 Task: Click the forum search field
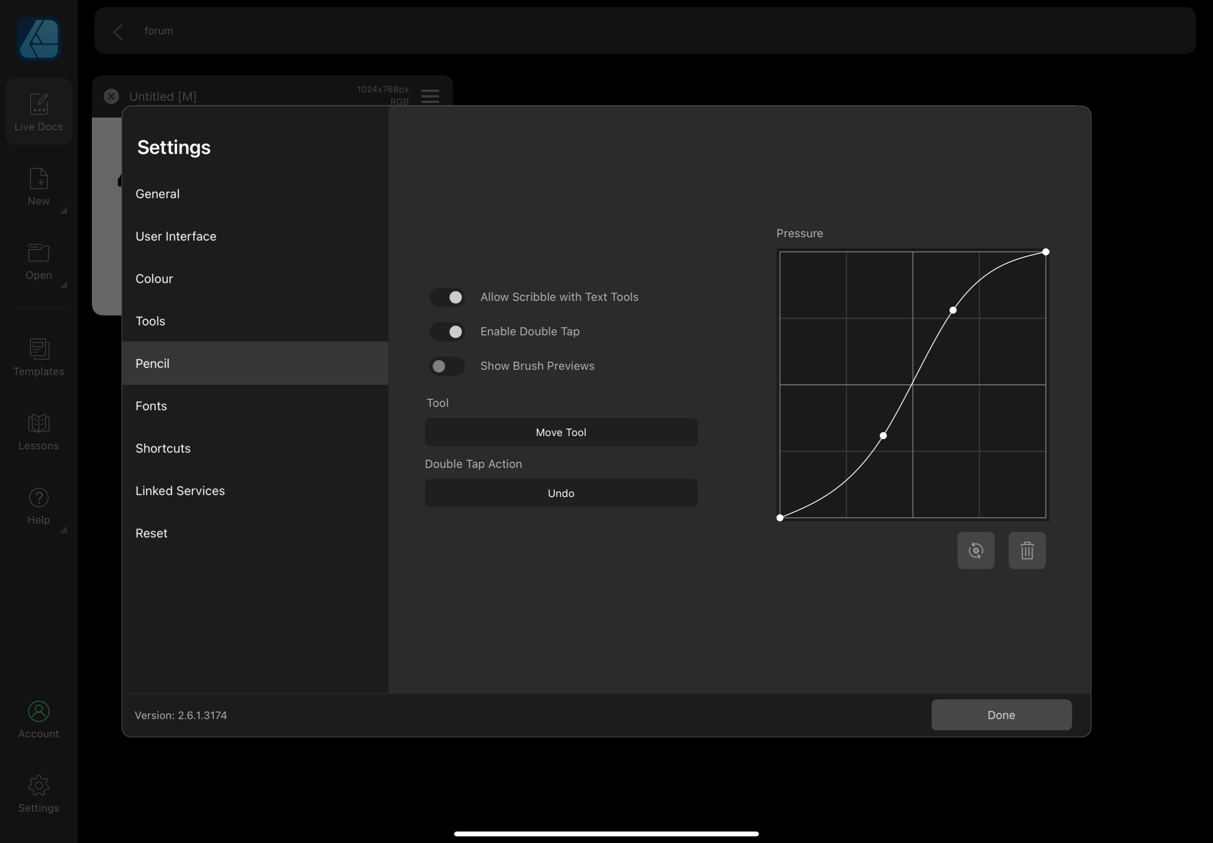click(645, 30)
